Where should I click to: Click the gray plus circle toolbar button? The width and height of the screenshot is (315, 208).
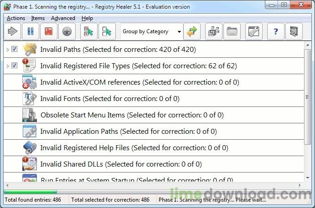[67, 31]
